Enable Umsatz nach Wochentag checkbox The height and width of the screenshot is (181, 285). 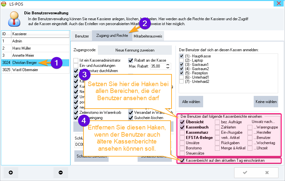(250, 143)
